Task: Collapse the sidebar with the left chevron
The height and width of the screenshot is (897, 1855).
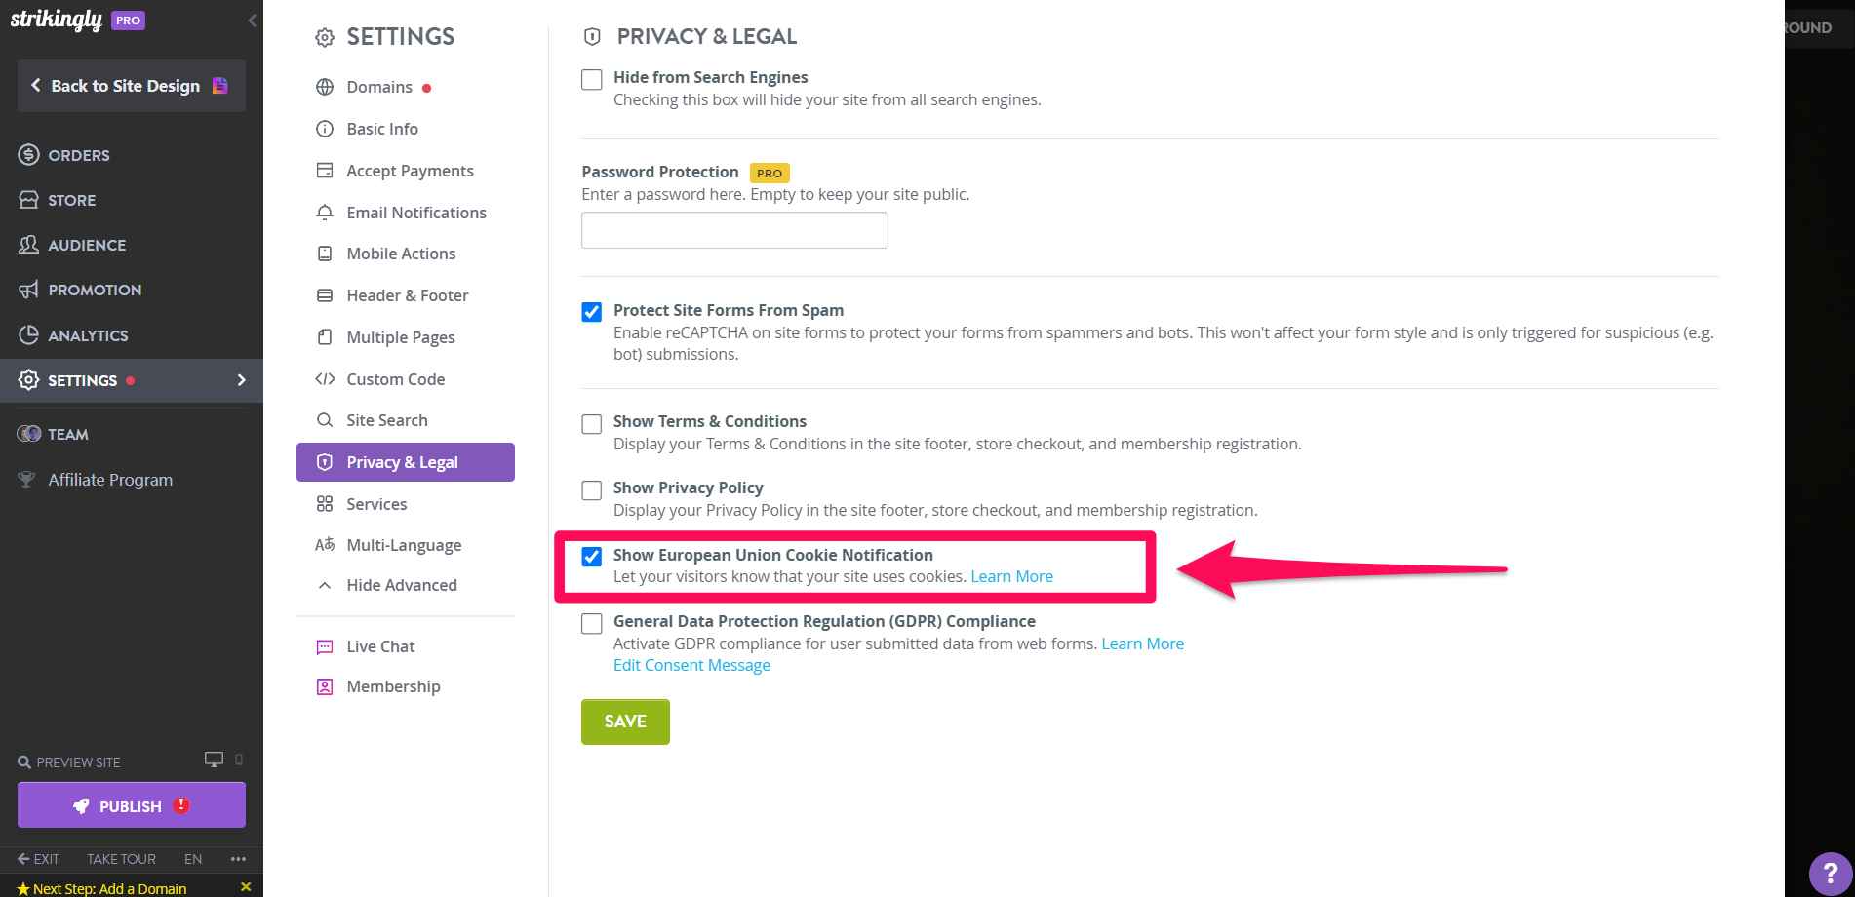Action: click(x=253, y=19)
